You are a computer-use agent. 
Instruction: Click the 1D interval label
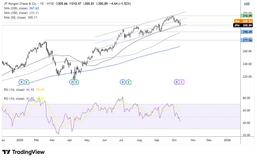42,4
